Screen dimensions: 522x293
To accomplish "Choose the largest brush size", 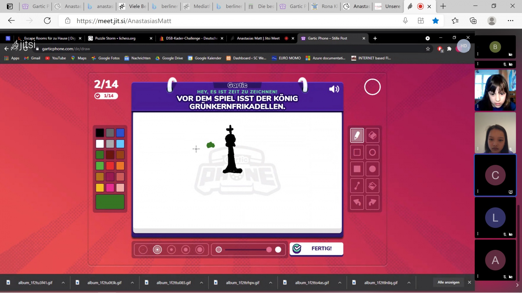I will [200, 250].
